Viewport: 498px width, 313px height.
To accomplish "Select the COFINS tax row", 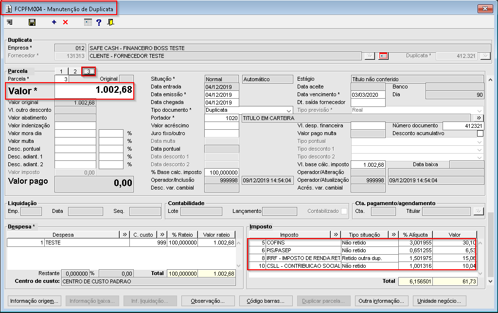I will (363, 243).
